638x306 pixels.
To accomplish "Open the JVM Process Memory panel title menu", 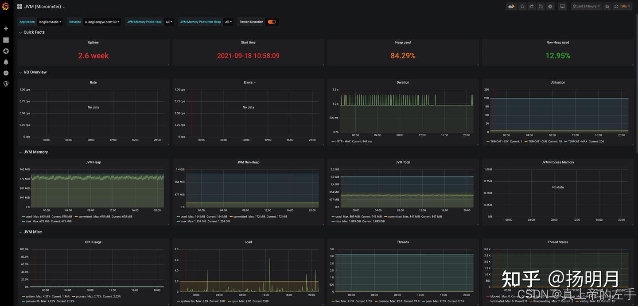I will pyautogui.click(x=558, y=162).
